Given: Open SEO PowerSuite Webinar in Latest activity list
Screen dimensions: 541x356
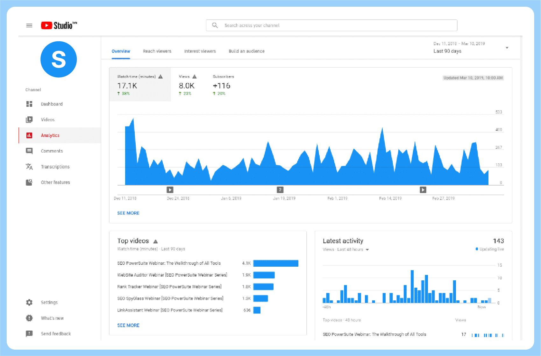Looking at the screenshot, I should pyautogui.click(x=374, y=334).
